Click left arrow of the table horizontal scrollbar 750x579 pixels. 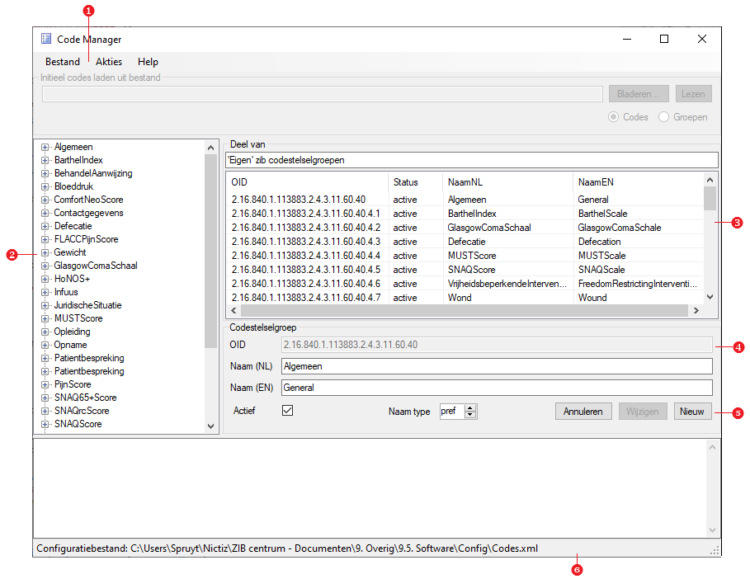tap(232, 311)
